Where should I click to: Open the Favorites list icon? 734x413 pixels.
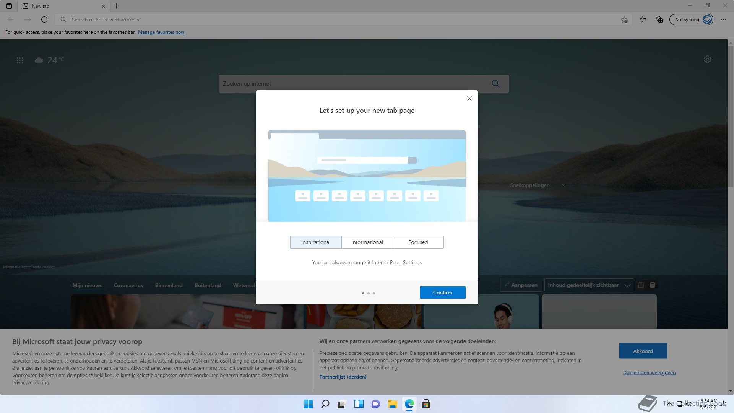(643, 20)
